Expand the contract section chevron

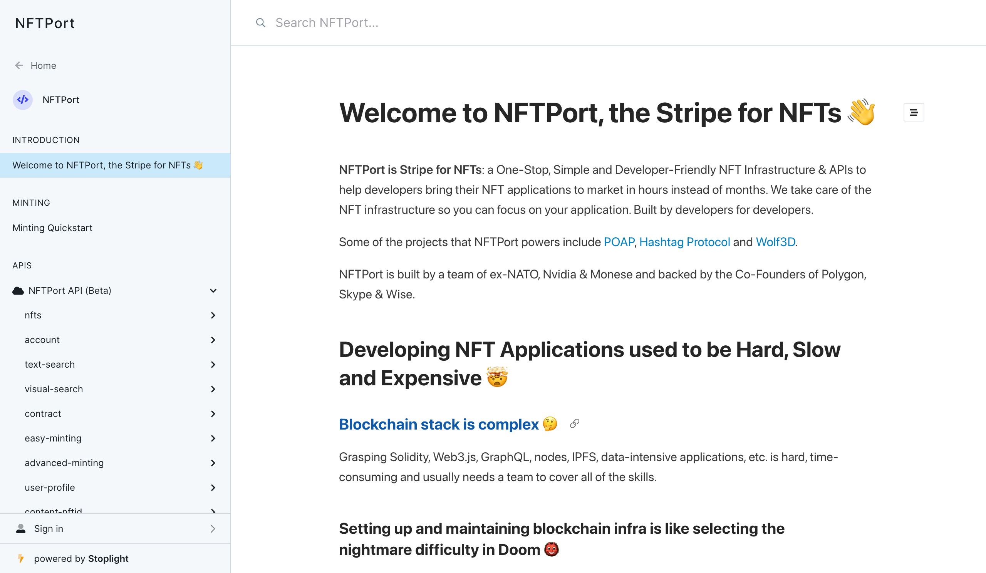213,414
